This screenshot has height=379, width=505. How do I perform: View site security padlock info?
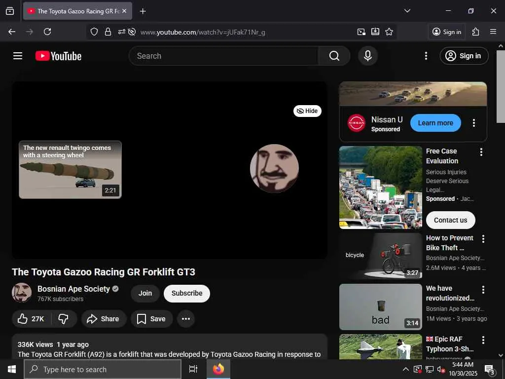tap(108, 32)
